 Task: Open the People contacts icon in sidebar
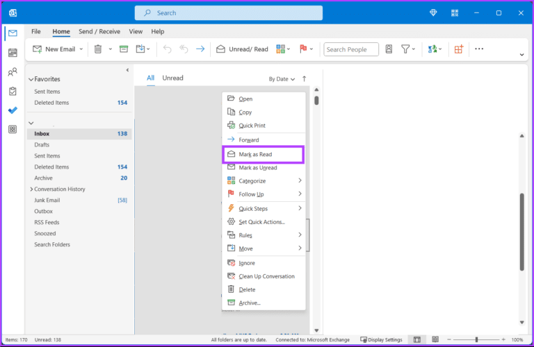tap(13, 71)
